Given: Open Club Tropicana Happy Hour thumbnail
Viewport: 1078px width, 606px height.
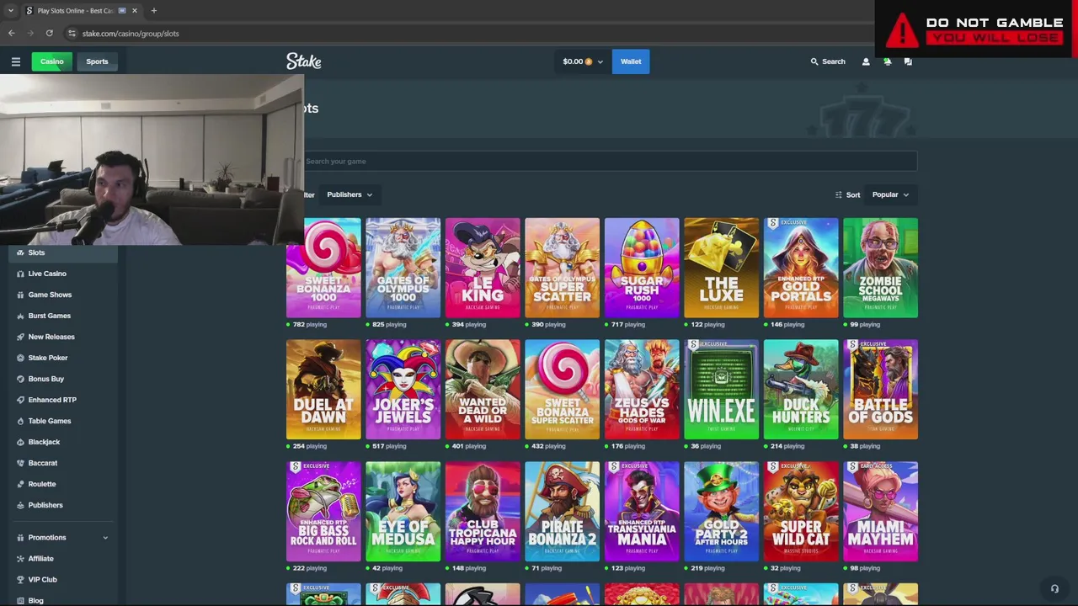Looking at the screenshot, I should tap(483, 512).
